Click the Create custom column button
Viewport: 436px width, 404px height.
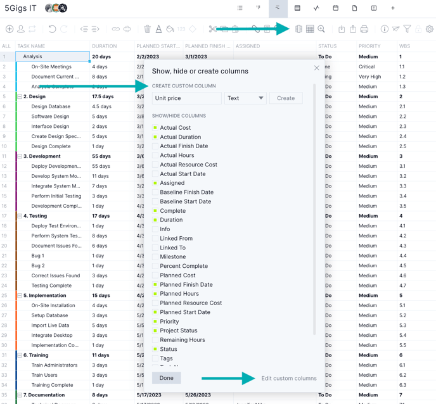click(286, 98)
